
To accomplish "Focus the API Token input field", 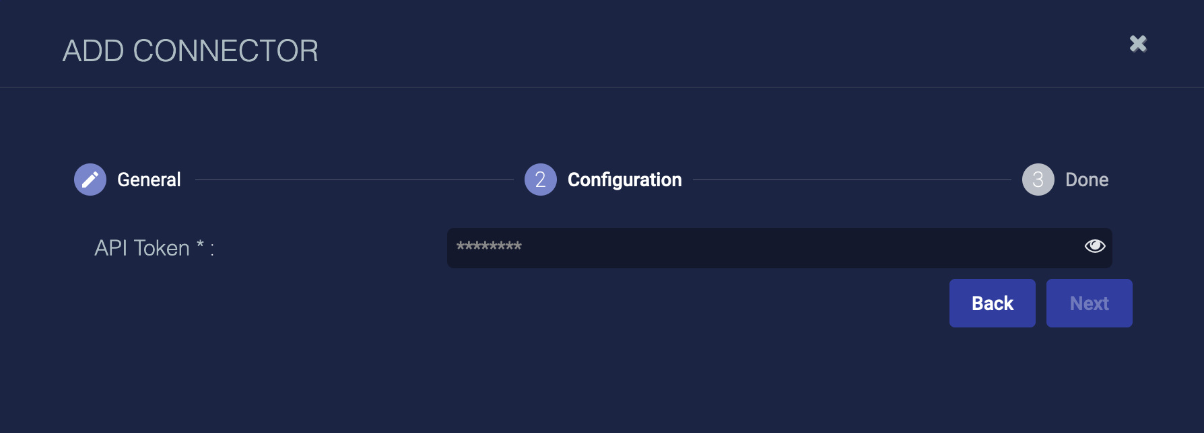I will 761,247.
